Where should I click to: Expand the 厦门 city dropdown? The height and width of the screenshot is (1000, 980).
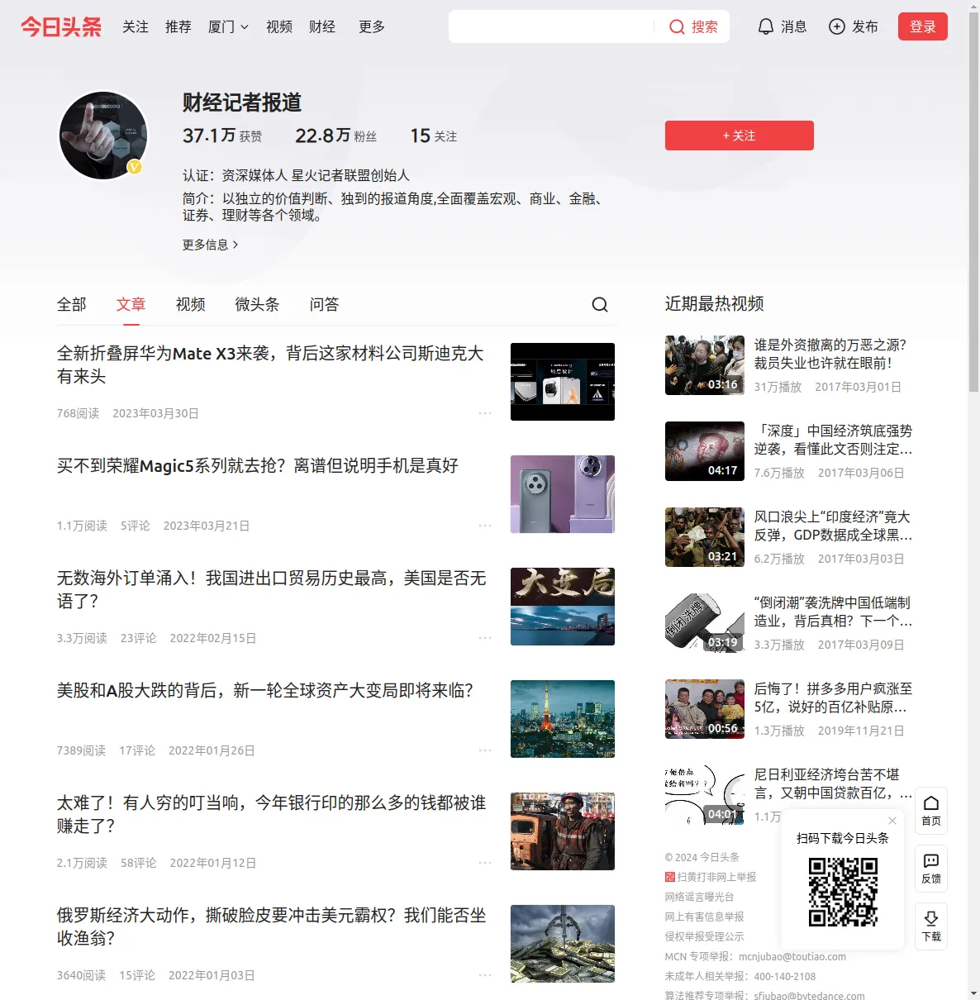pyautogui.click(x=228, y=27)
